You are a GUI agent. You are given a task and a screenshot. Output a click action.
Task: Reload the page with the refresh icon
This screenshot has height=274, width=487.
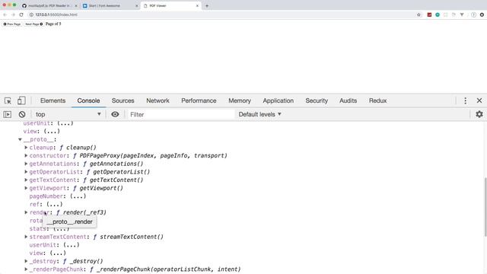pyautogui.click(x=21, y=14)
